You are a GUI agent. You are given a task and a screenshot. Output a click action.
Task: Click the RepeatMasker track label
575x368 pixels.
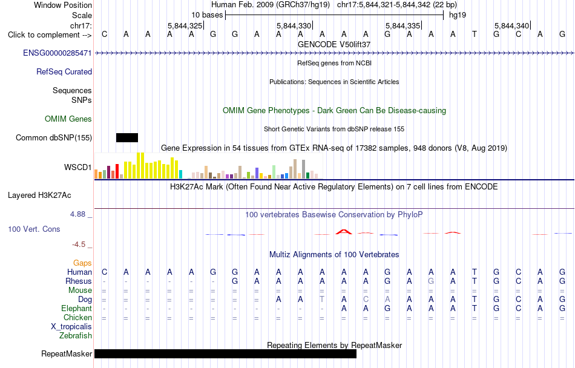click(x=67, y=353)
